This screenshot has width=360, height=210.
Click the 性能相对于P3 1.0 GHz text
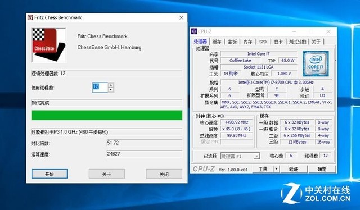[70, 132]
